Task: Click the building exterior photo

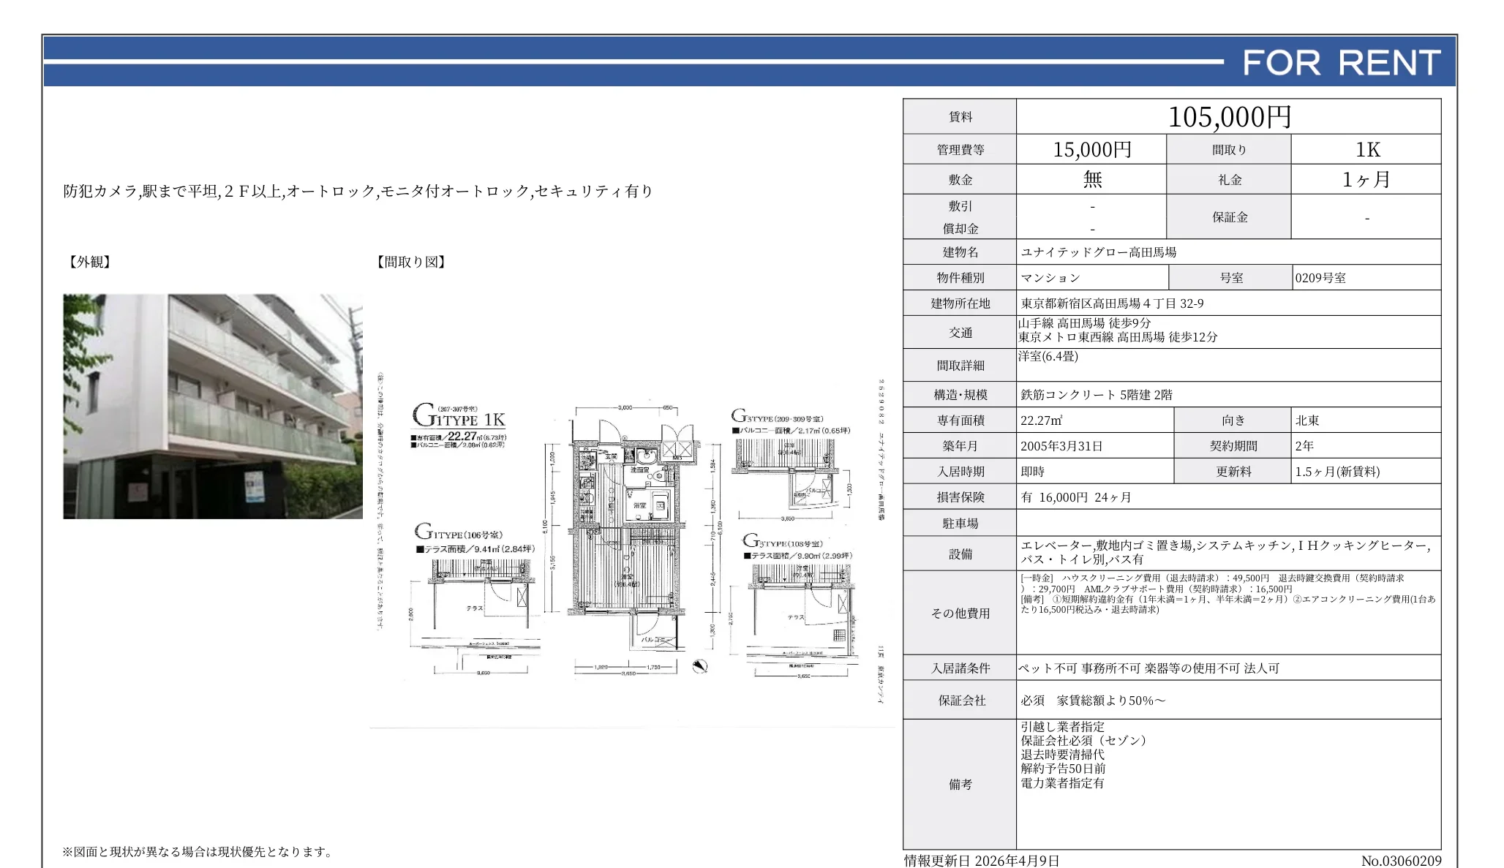Action: [213, 407]
